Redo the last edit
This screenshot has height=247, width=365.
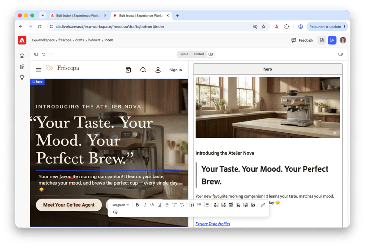click(x=51, y=54)
